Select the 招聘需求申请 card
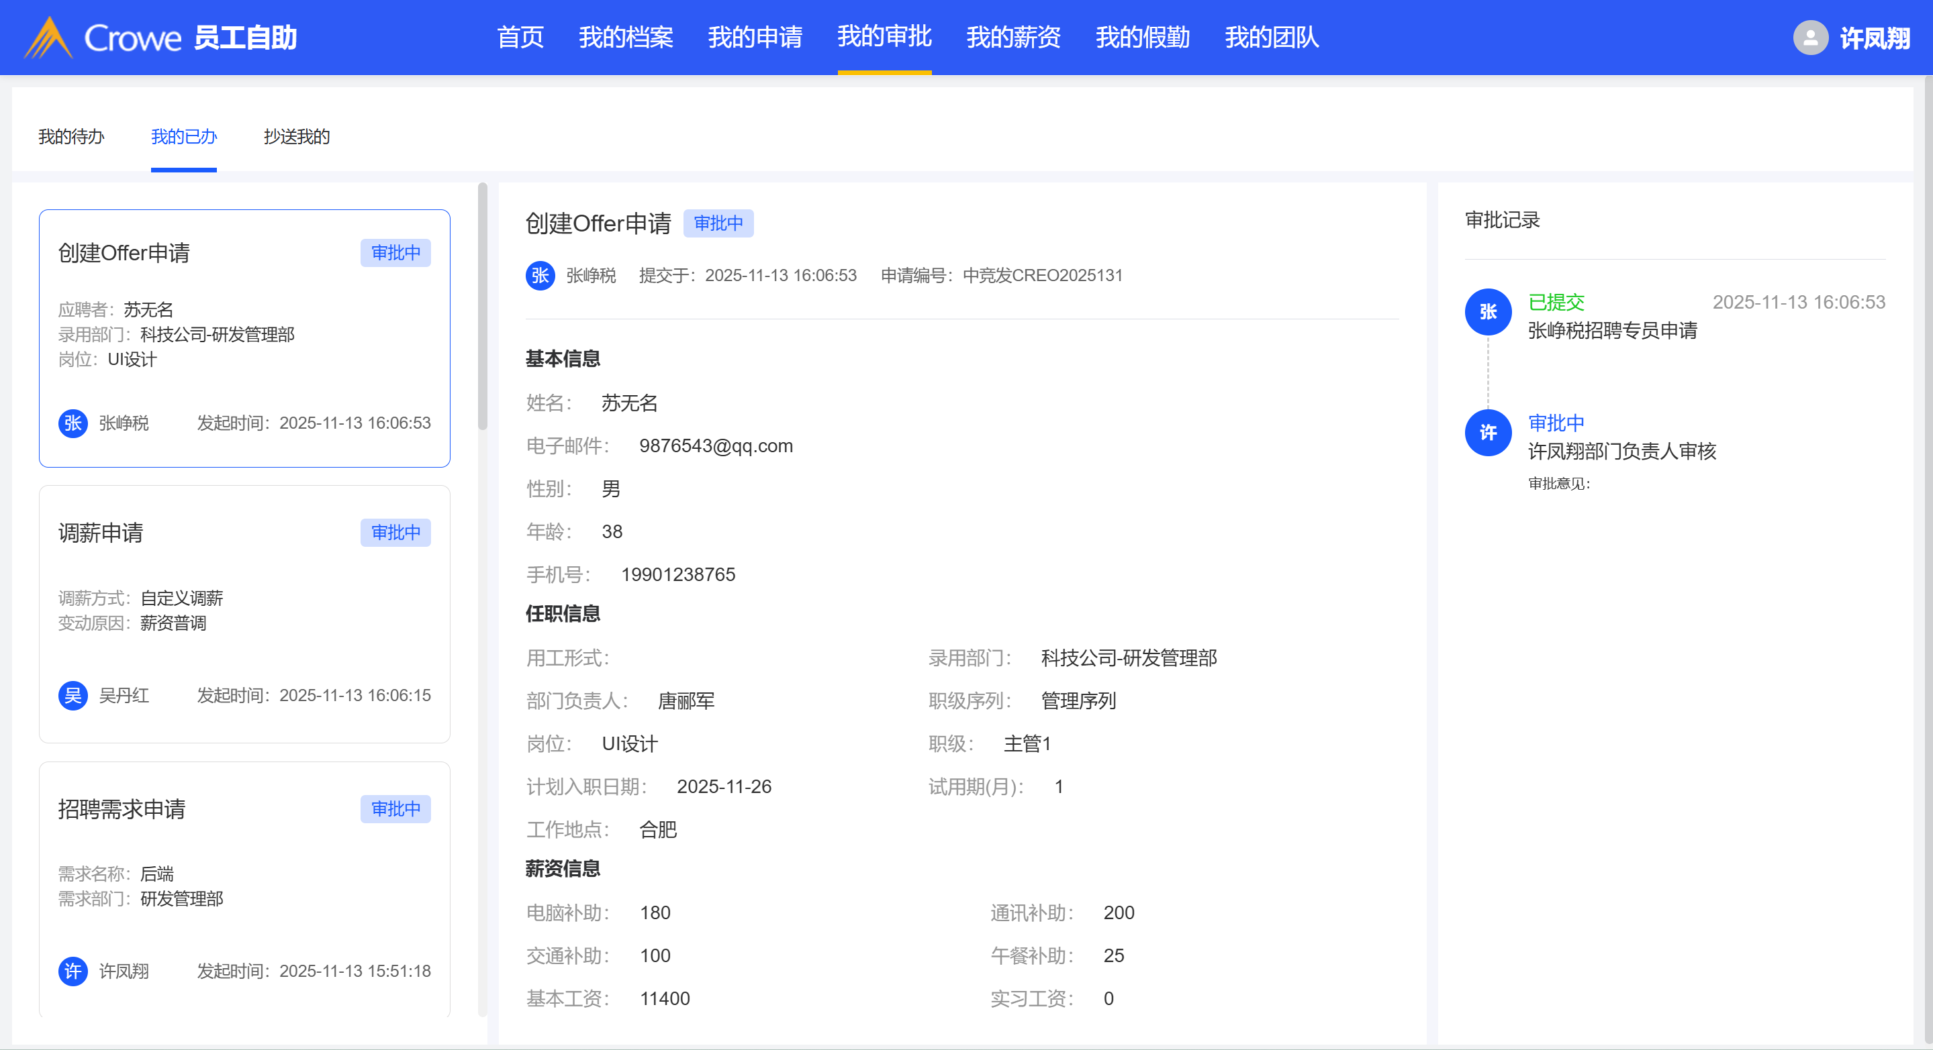Viewport: 1933px width, 1050px height. [244, 889]
